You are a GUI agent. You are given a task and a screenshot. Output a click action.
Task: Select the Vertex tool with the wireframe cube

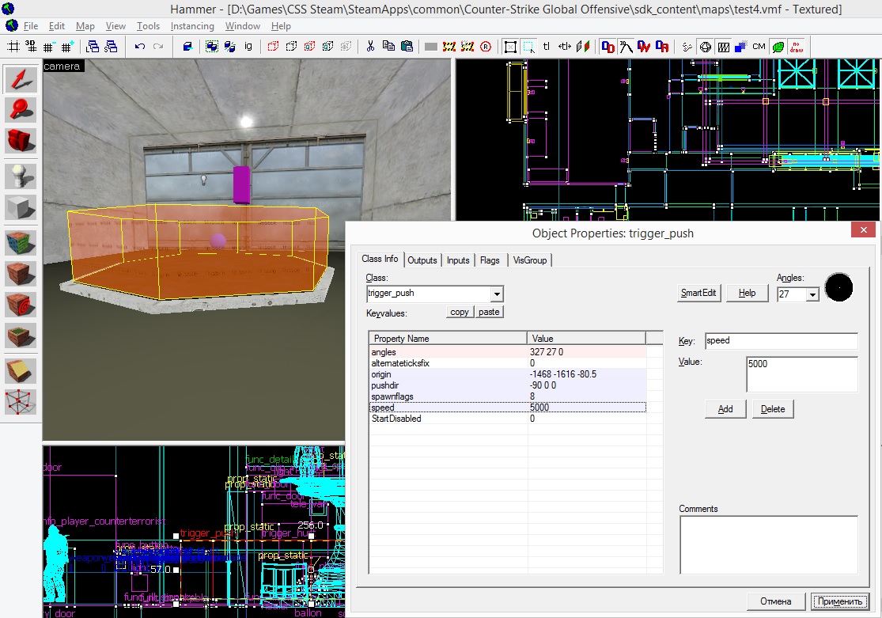21,402
